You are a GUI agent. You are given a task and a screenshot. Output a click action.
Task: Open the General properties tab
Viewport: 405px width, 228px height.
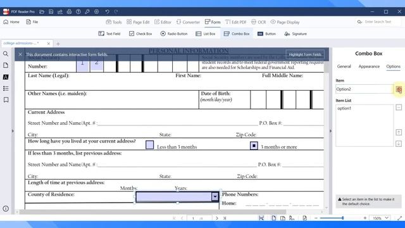pyautogui.click(x=344, y=66)
